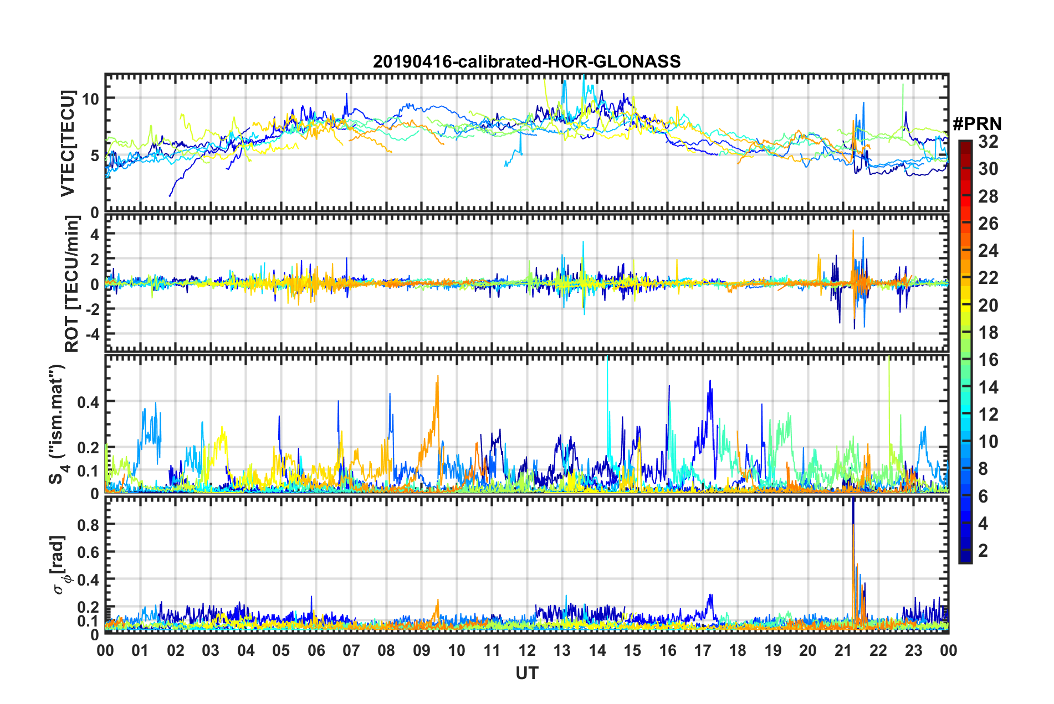
Task: Click the VTEC[TECU] y-axis label
Action: click(67, 143)
